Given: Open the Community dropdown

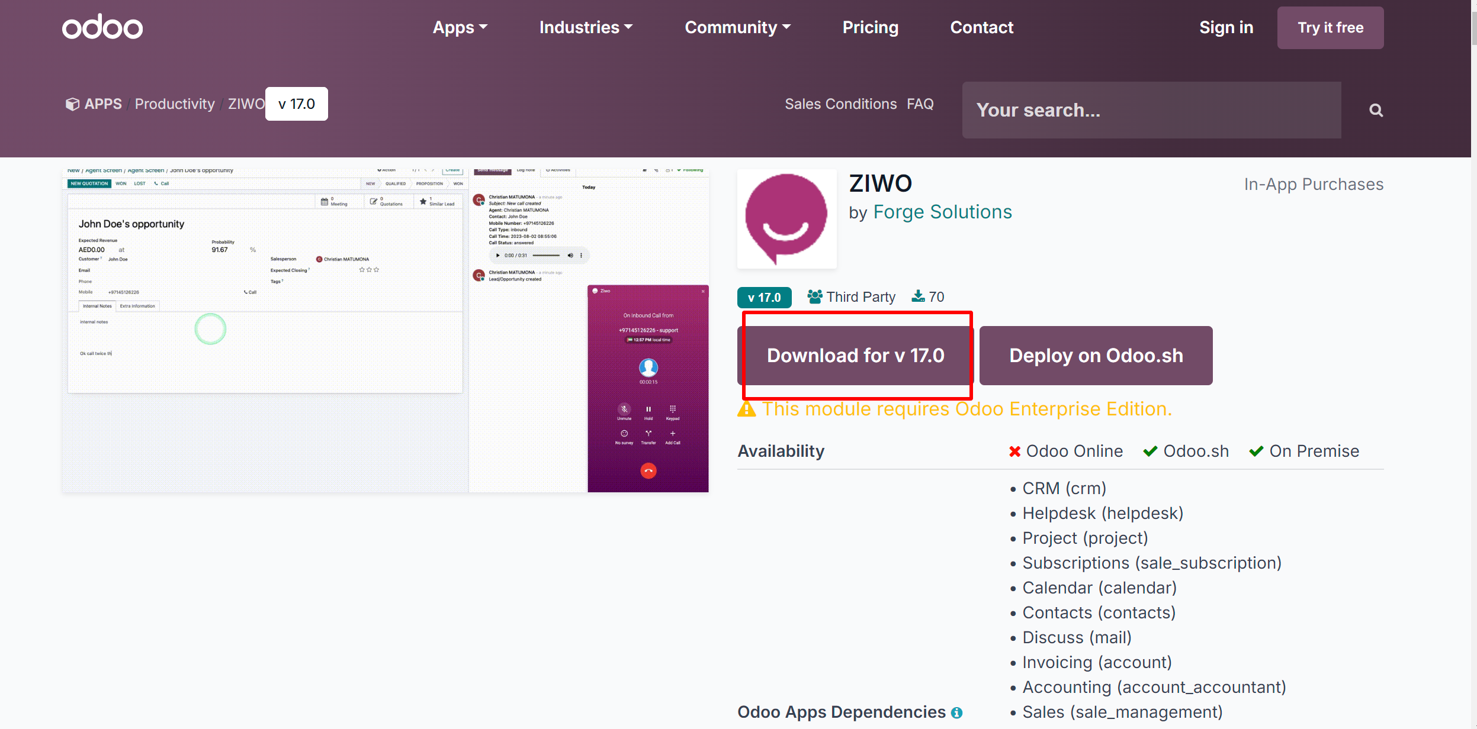Looking at the screenshot, I should (x=738, y=27).
